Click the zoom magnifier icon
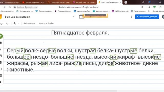The height and width of the screenshot is (92, 164). [x=15, y=23]
